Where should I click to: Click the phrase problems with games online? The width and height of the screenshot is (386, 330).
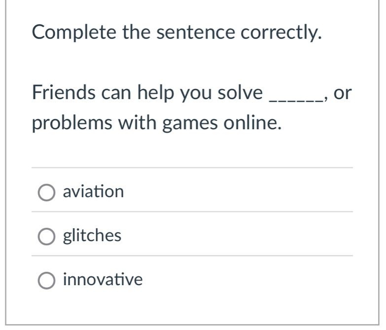(x=157, y=123)
